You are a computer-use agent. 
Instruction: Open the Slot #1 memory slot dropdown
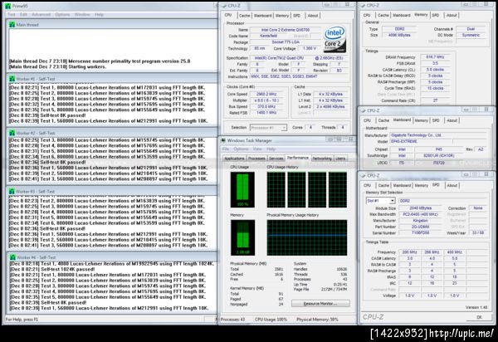(x=380, y=201)
